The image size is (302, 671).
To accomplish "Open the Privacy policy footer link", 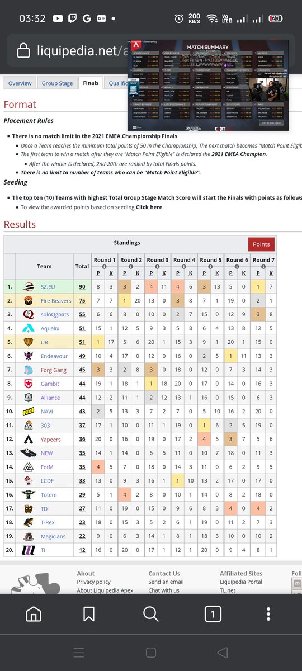I will coord(93,582).
